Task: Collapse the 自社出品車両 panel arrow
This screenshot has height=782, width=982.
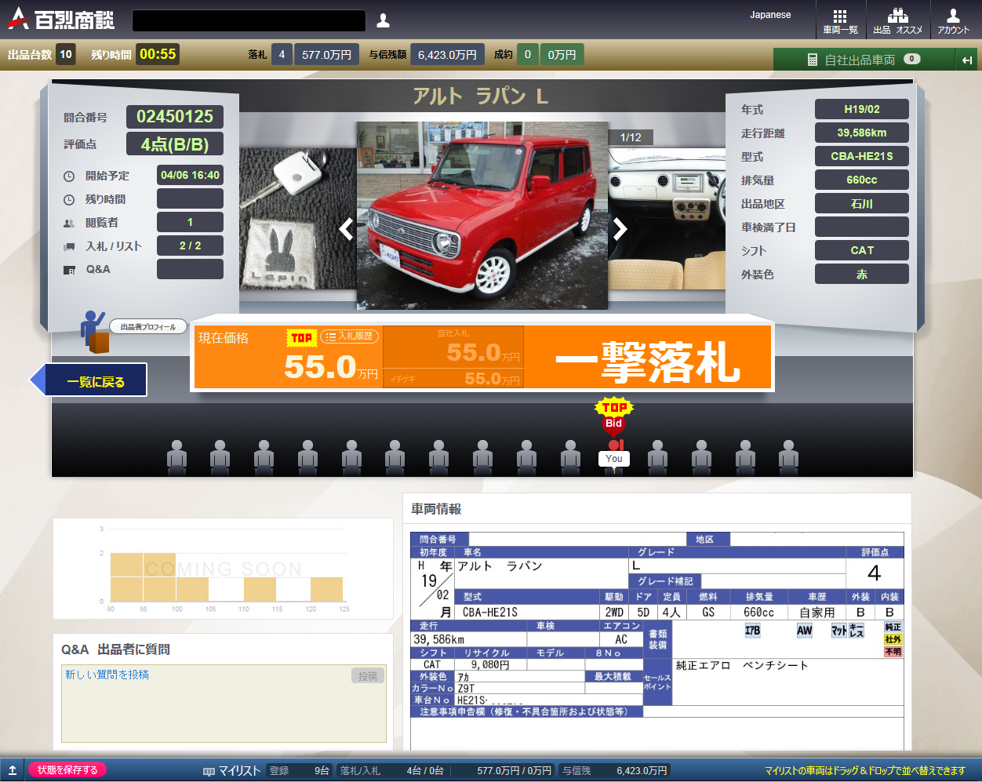Action: click(966, 60)
